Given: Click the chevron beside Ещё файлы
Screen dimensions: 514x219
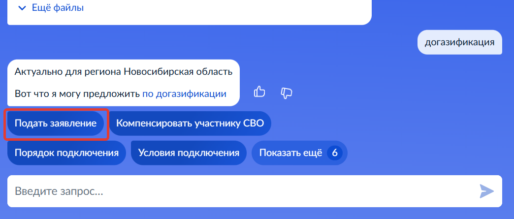Looking at the screenshot, I should [x=22, y=8].
